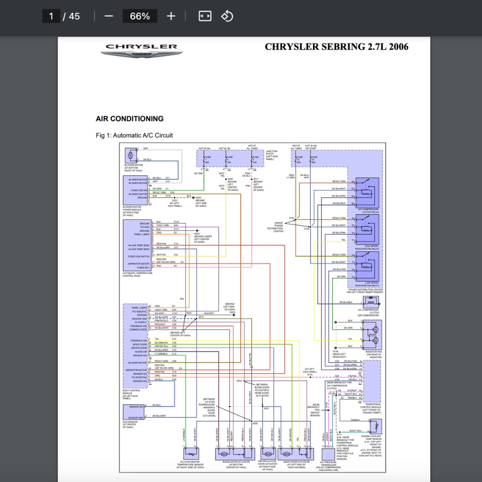
Task: Click the Mode Door Actuator symbol
Action: [x=296, y=454]
